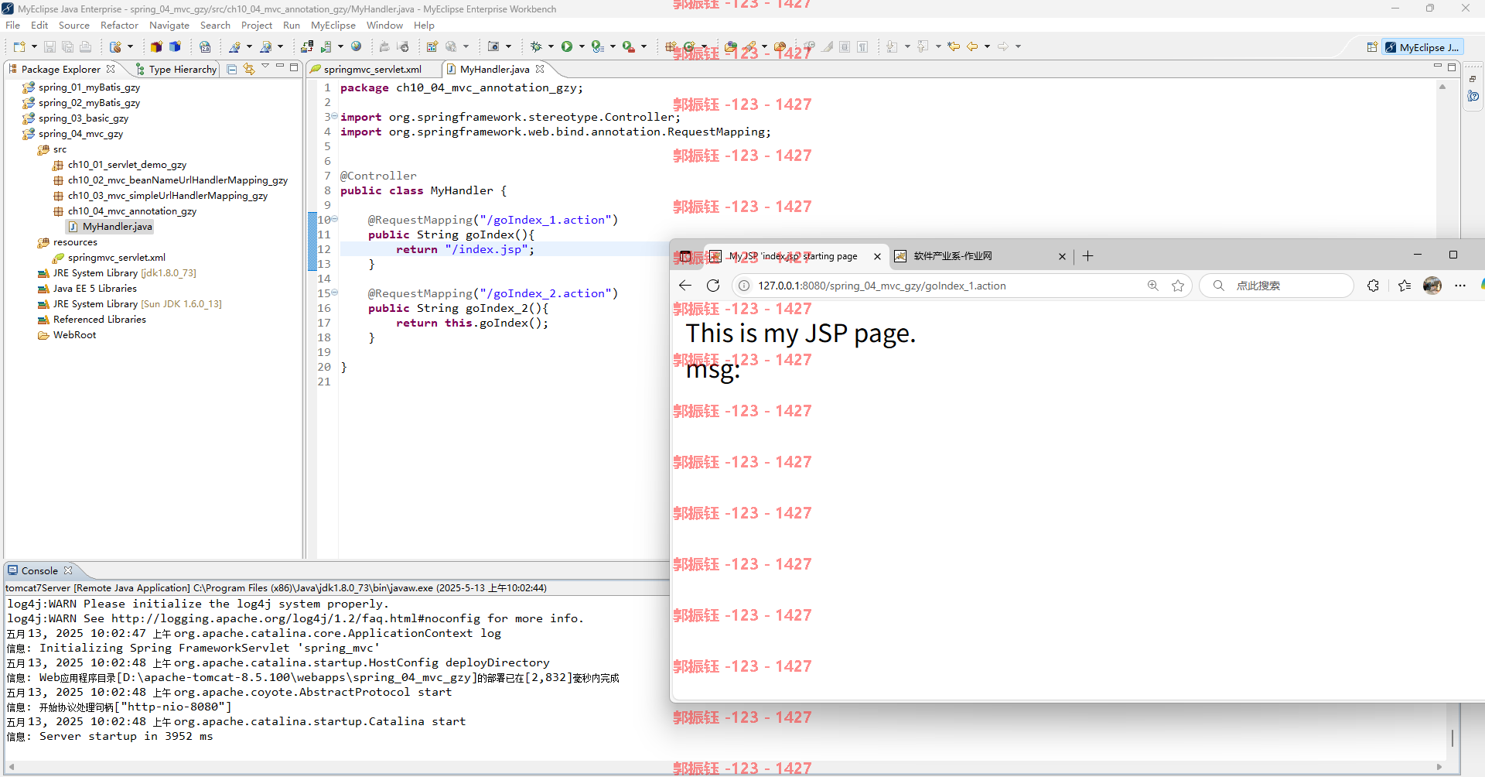Select Java EE 5 Libraries node
The height and width of the screenshot is (777, 1485).
click(x=94, y=289)
